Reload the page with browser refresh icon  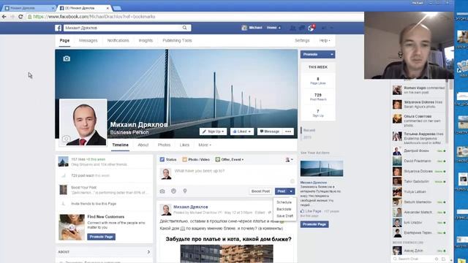(20, 17)
